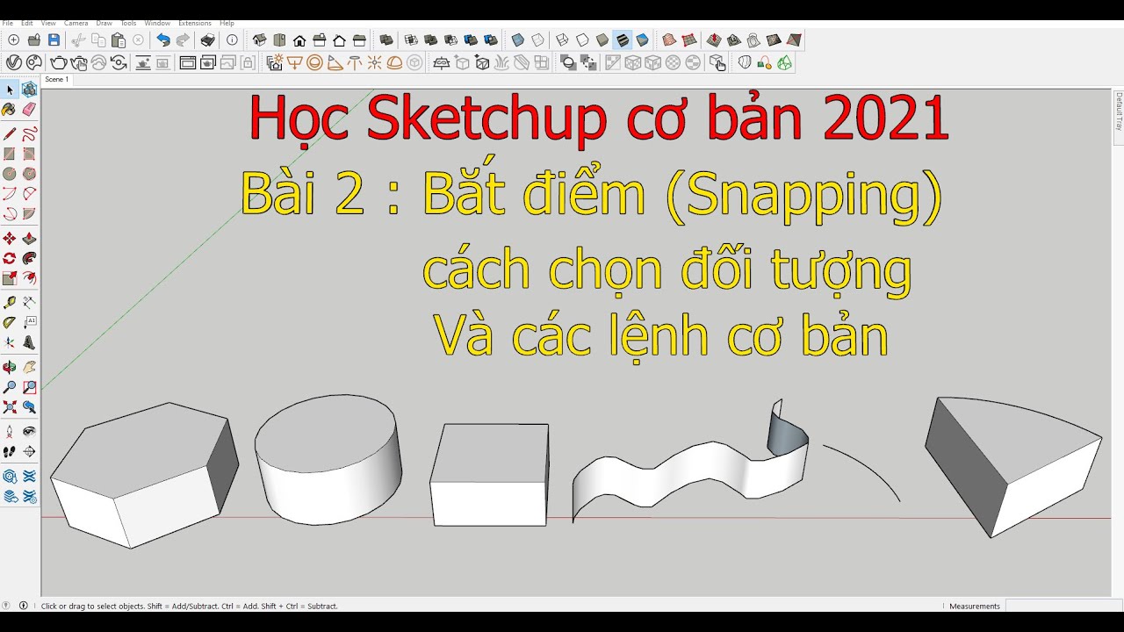
Task: Start V-Ray render teapot icon
Action: [x=58, y=62]
